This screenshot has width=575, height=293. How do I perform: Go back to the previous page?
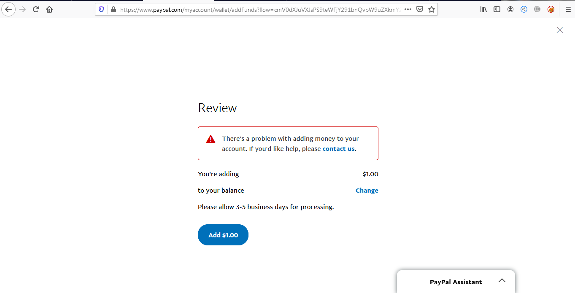[8, 9]
